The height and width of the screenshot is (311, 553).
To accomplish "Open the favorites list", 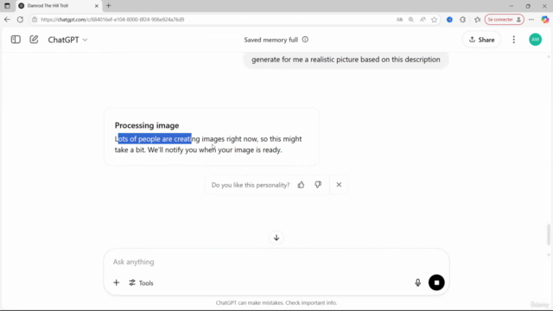I will tap(477, 20).
